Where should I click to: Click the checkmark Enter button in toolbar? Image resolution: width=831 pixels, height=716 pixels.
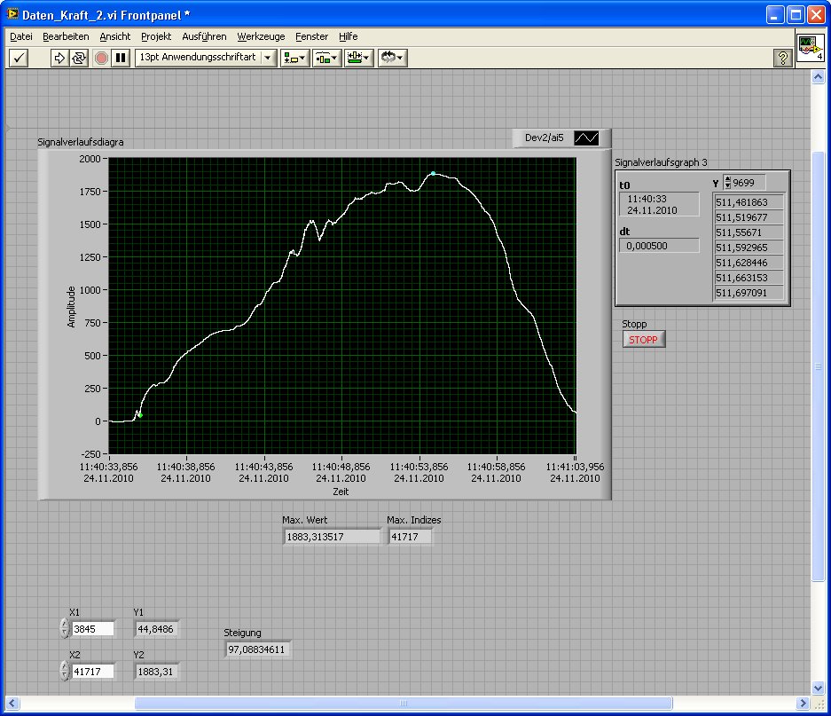click(19, 58)
